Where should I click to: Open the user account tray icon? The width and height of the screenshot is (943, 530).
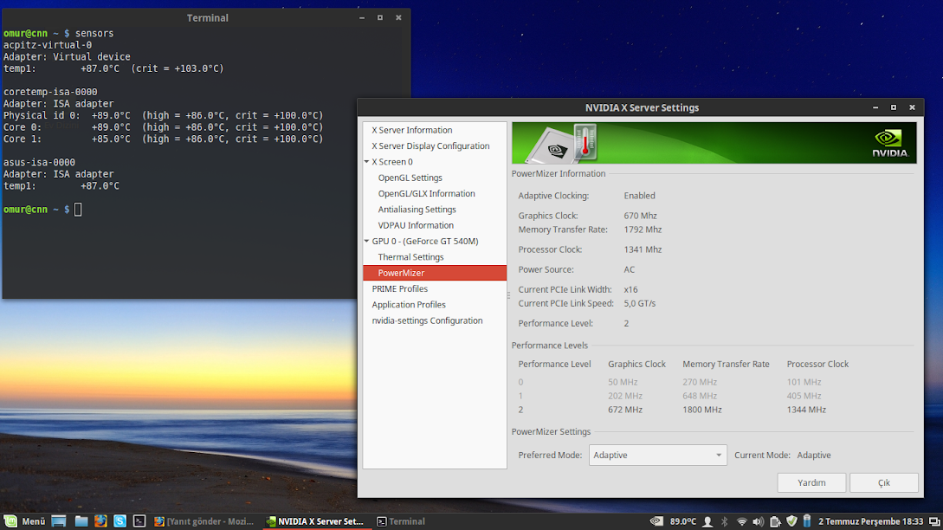click(707, 521)
